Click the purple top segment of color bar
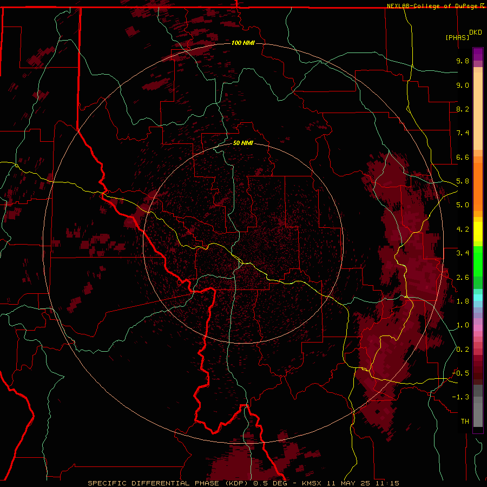Image resolution: width=487 pixels, height=487 pixels. tap(478, 55)
